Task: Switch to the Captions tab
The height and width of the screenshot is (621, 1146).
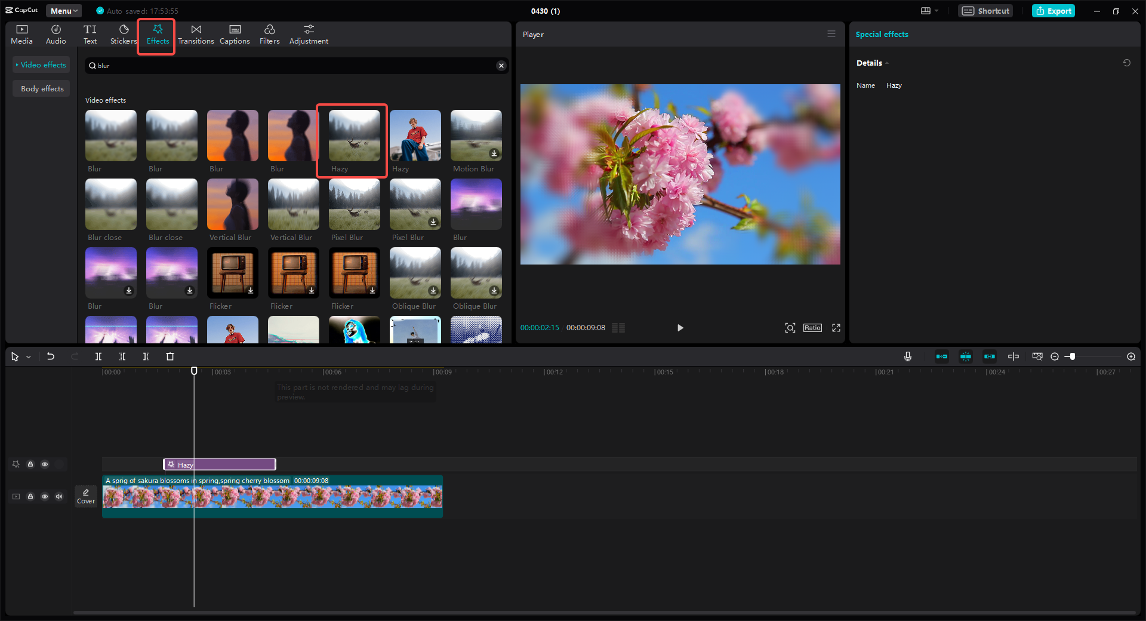Action: pyautogui.click(x=235, y=33)
